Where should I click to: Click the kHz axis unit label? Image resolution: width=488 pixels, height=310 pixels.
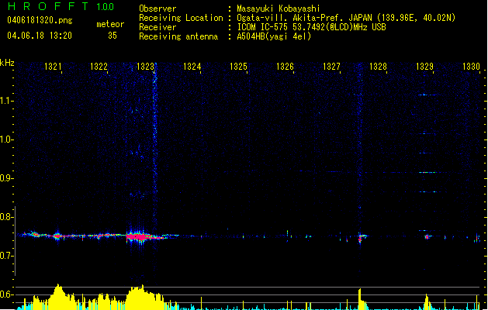click(7, 63)
